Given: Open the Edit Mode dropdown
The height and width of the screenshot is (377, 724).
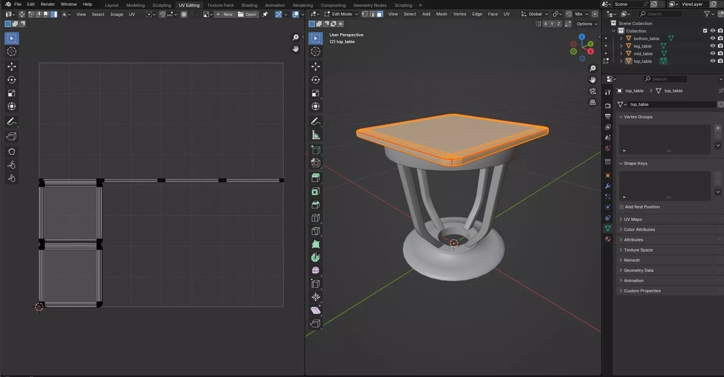Looking at the screenshot, I should (x=341, y=14).
